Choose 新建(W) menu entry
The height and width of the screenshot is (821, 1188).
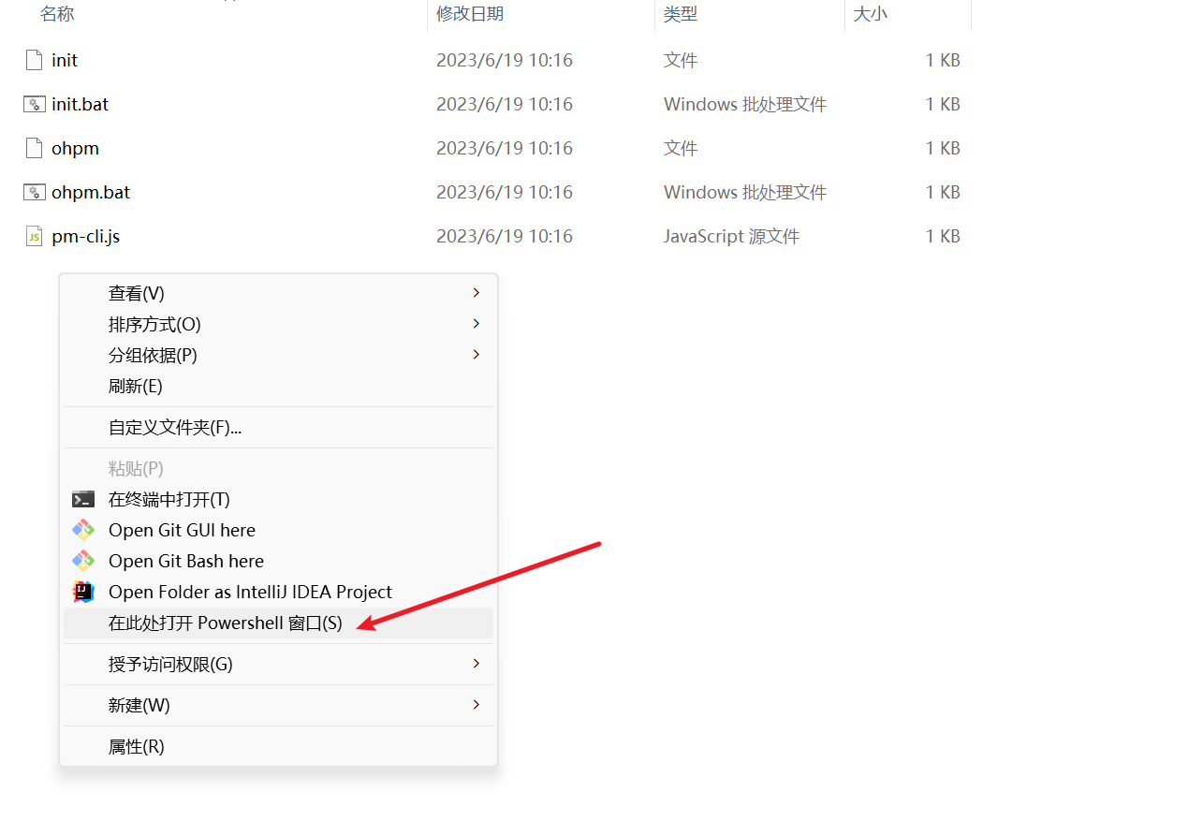278,705
